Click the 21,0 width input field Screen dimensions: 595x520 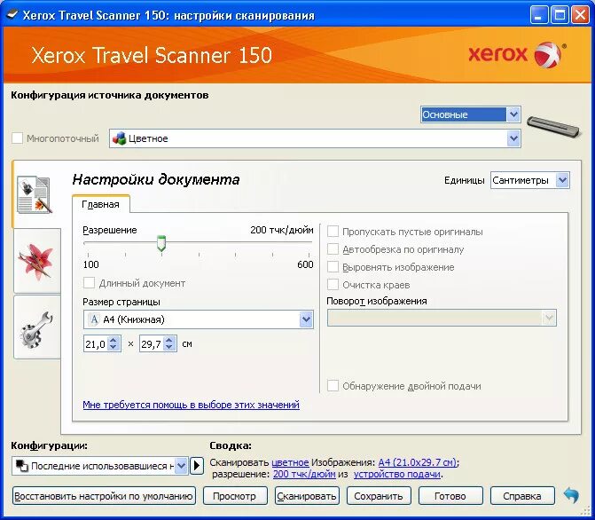point(96,343)
